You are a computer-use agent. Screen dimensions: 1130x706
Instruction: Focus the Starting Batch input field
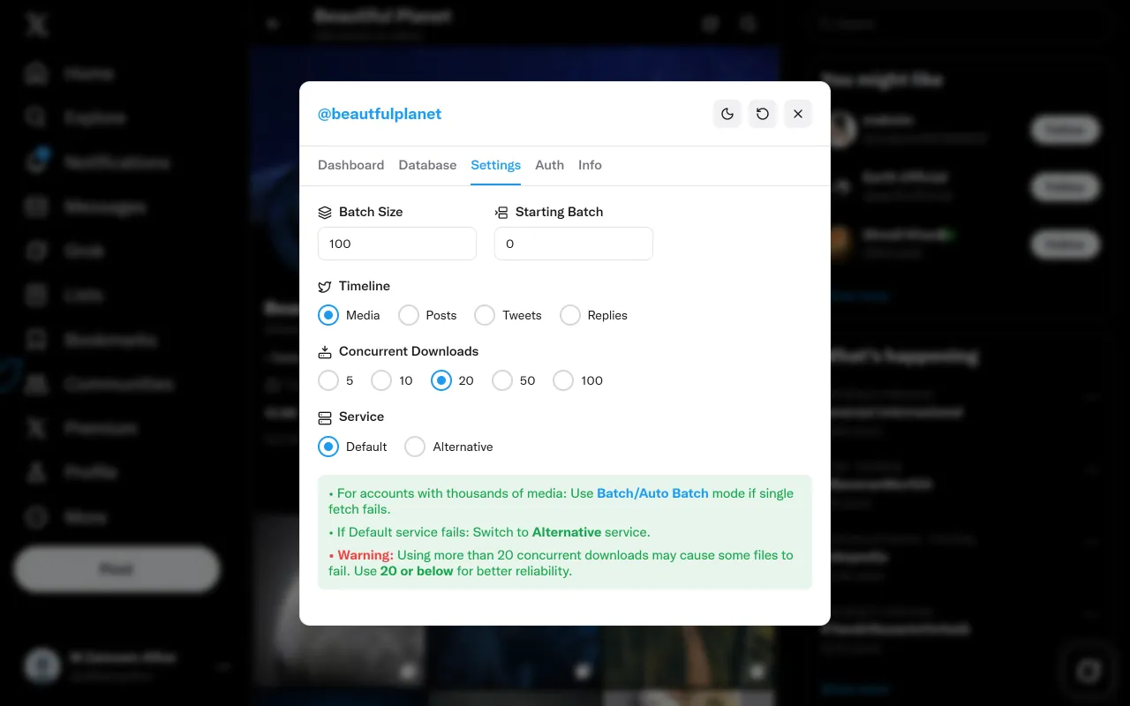tap(574, 244)
